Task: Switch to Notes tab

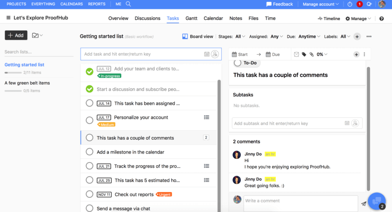Action: tap(236, 18)
